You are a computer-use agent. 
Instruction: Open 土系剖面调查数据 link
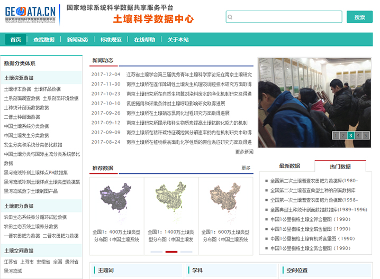[x=22, y=98]
